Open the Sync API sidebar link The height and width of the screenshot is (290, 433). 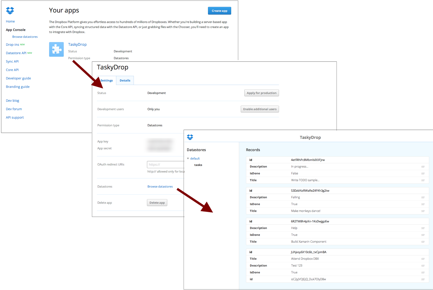(x=12, y=61)
